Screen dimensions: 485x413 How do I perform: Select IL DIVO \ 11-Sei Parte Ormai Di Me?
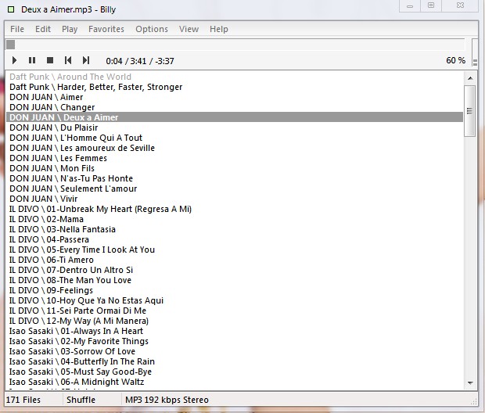click(x=235, y=311)
